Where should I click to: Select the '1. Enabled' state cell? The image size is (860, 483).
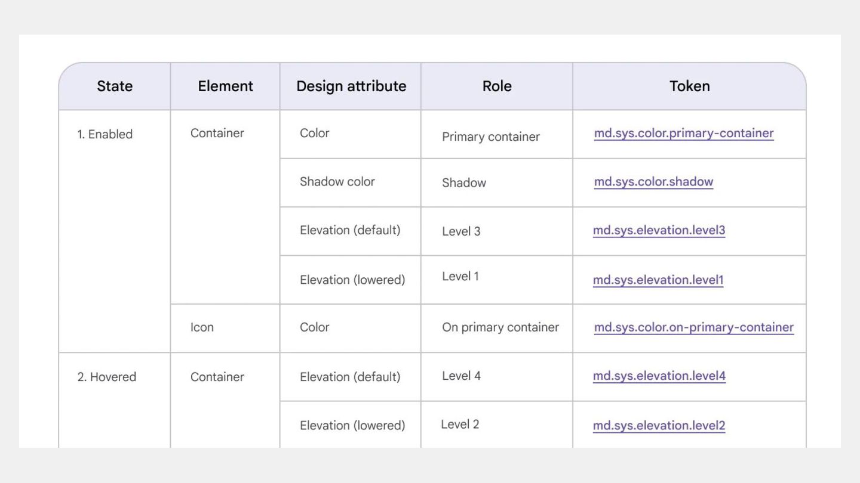pyautogui.click(x=105, y=135)
